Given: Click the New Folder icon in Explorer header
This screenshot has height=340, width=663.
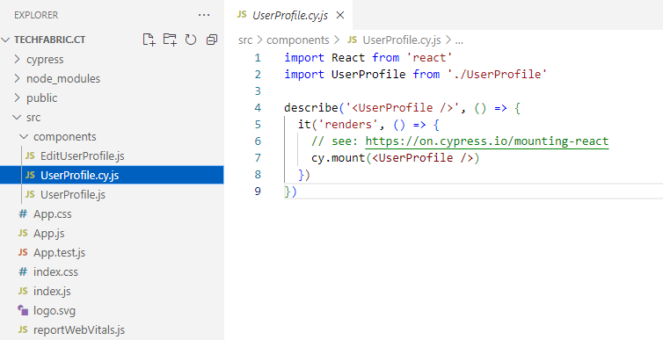Looking at the screenshot, I should 170,40.
